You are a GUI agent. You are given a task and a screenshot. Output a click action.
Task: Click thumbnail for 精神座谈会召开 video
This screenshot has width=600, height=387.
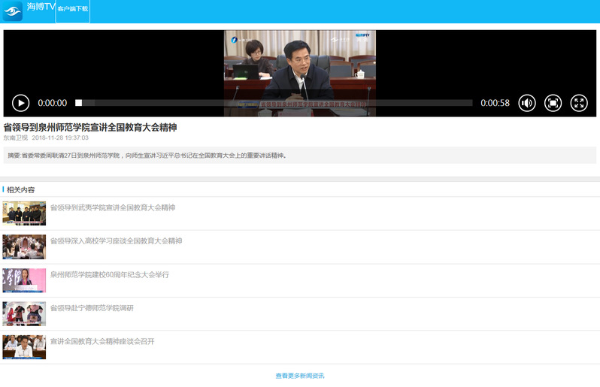(24, 347)
